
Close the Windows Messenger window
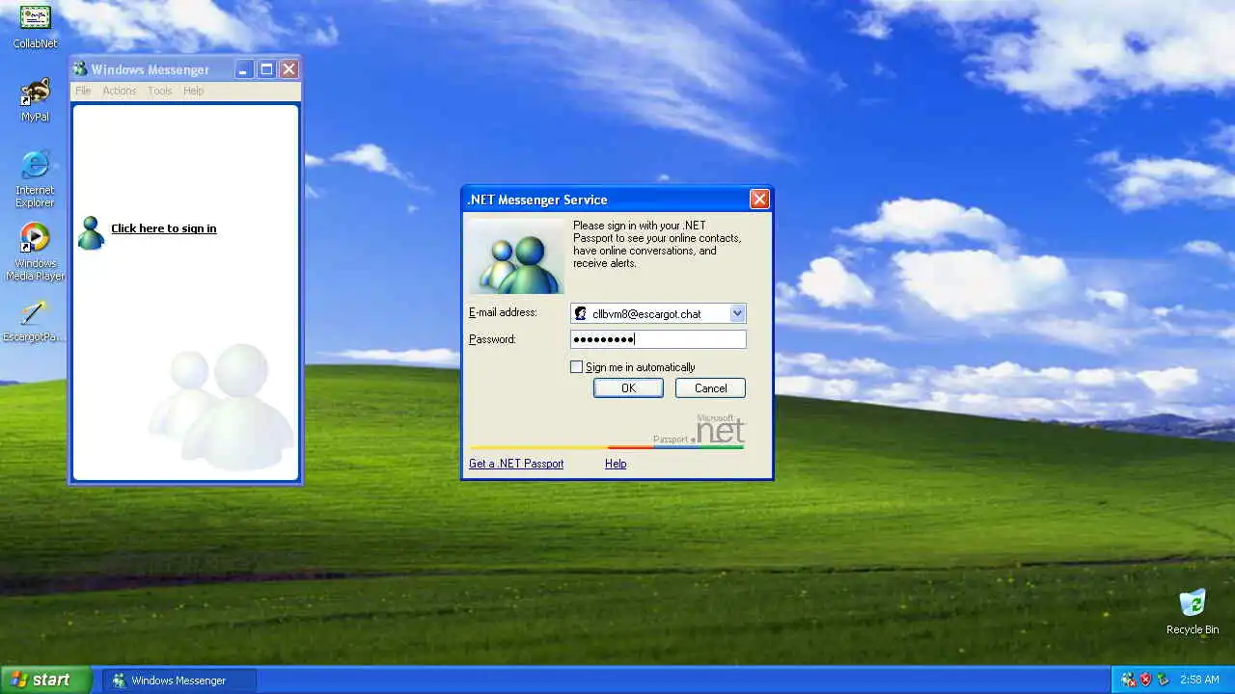[288, 69]
